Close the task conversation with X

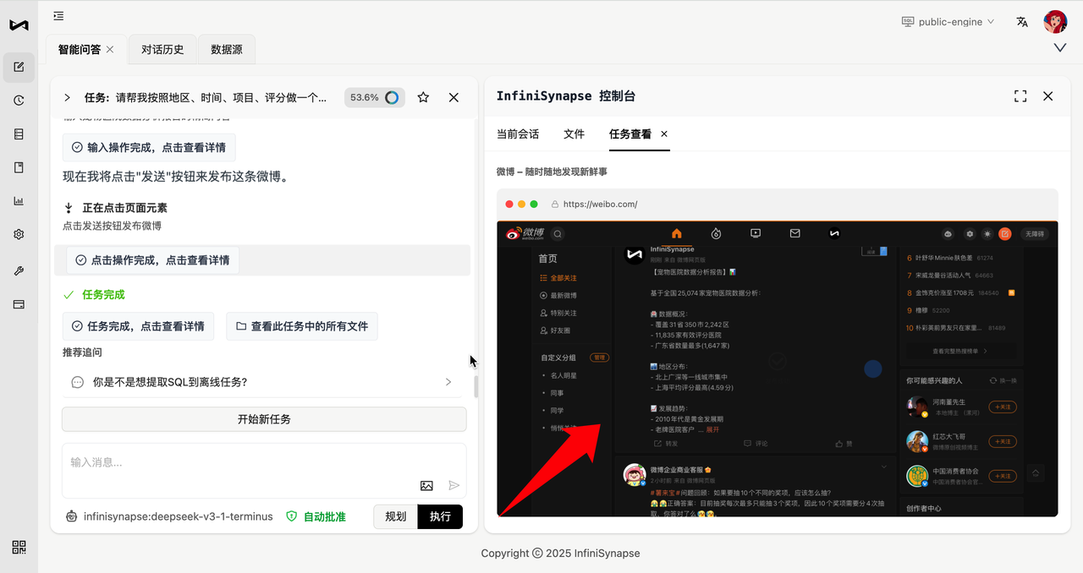tap(454, 97)
